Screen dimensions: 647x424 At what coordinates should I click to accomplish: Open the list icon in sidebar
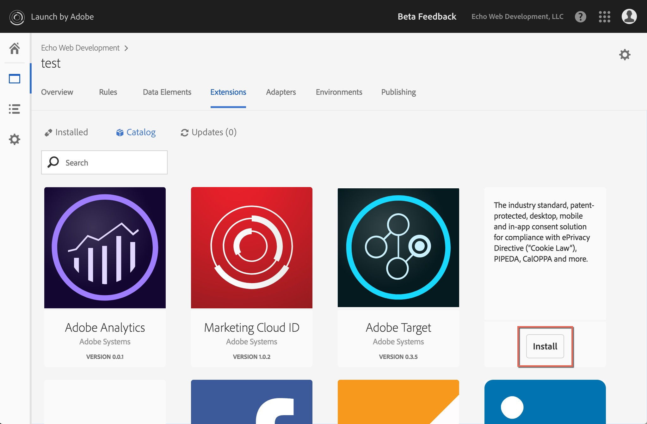pyautogui.click(x=15, y=109)
